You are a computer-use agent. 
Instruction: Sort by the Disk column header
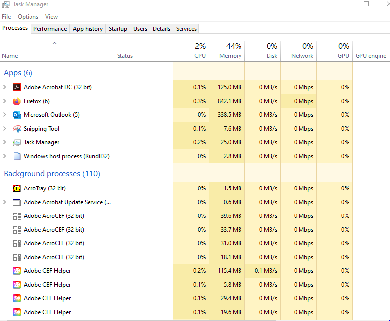click(x=263, y=51)
